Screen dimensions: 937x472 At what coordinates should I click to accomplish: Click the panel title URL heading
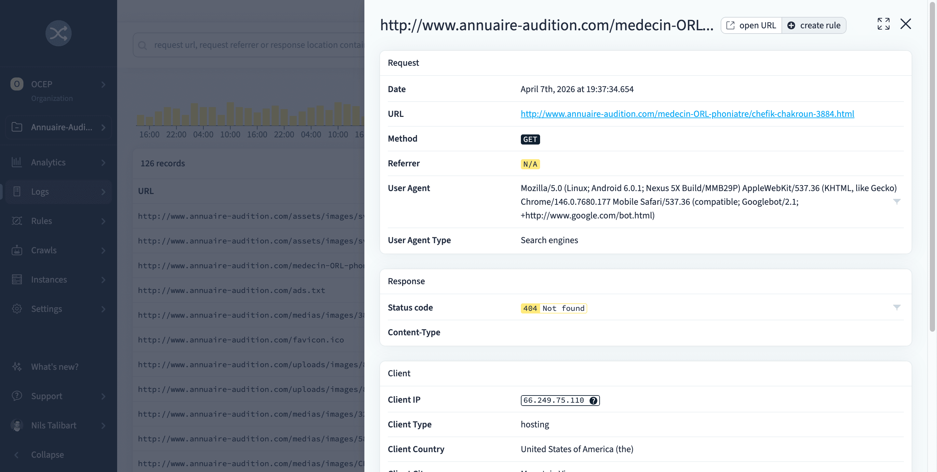click(547, 25)
